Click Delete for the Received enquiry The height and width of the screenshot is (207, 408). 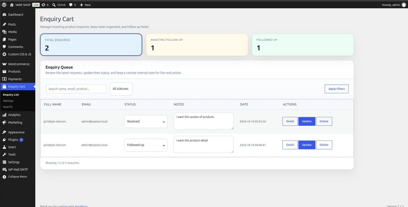coord(324,121)
